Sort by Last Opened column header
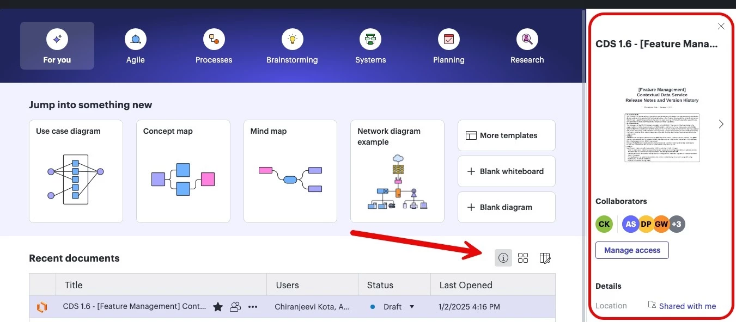 493,285
